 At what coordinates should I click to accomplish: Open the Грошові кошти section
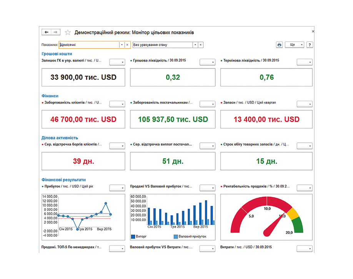[x=57, y=54]
